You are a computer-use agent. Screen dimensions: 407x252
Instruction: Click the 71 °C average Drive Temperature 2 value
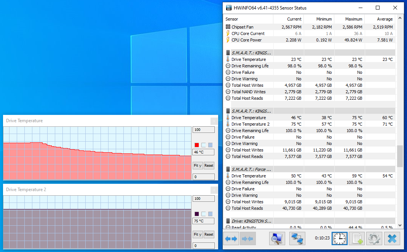[x=388, y=124]
